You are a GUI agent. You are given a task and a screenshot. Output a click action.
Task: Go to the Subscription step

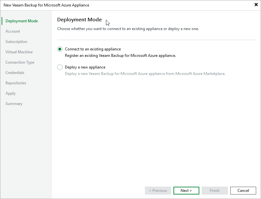point(16,42)
